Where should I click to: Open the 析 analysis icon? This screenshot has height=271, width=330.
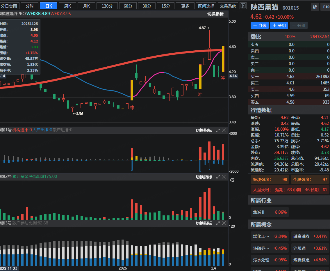315,7
